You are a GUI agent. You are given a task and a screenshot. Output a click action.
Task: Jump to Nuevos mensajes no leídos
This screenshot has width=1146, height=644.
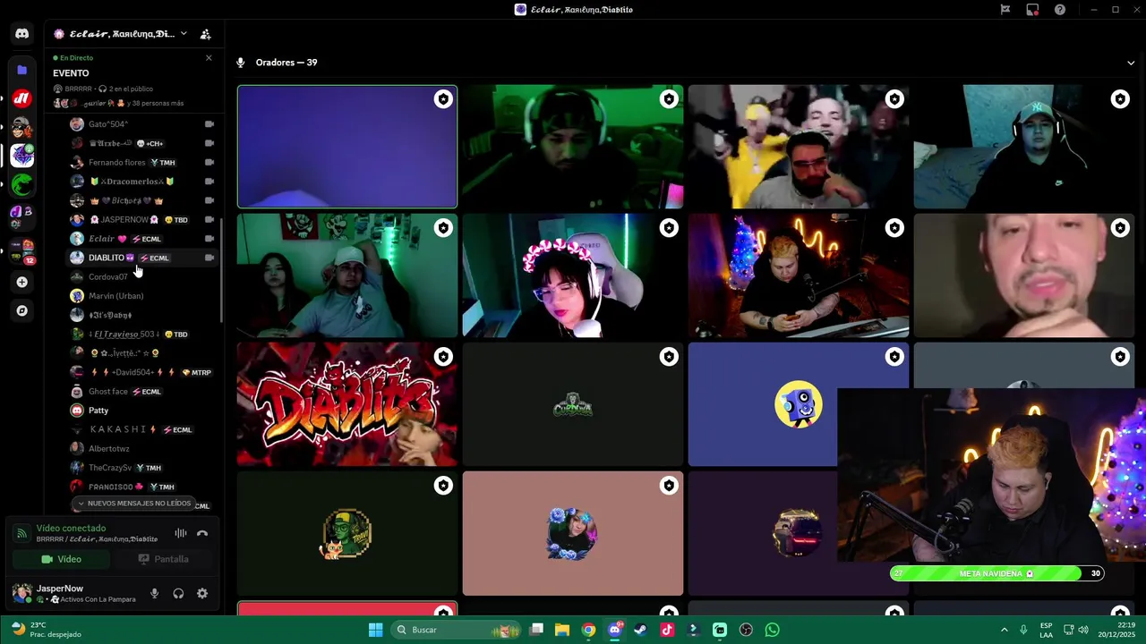tap(133, 504)
